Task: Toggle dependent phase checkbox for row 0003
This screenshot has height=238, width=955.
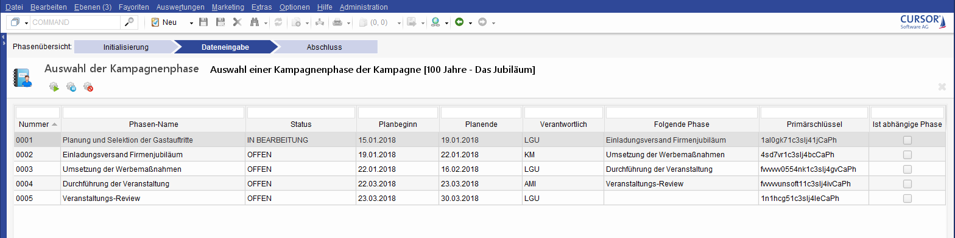Action: pos(907,169)
